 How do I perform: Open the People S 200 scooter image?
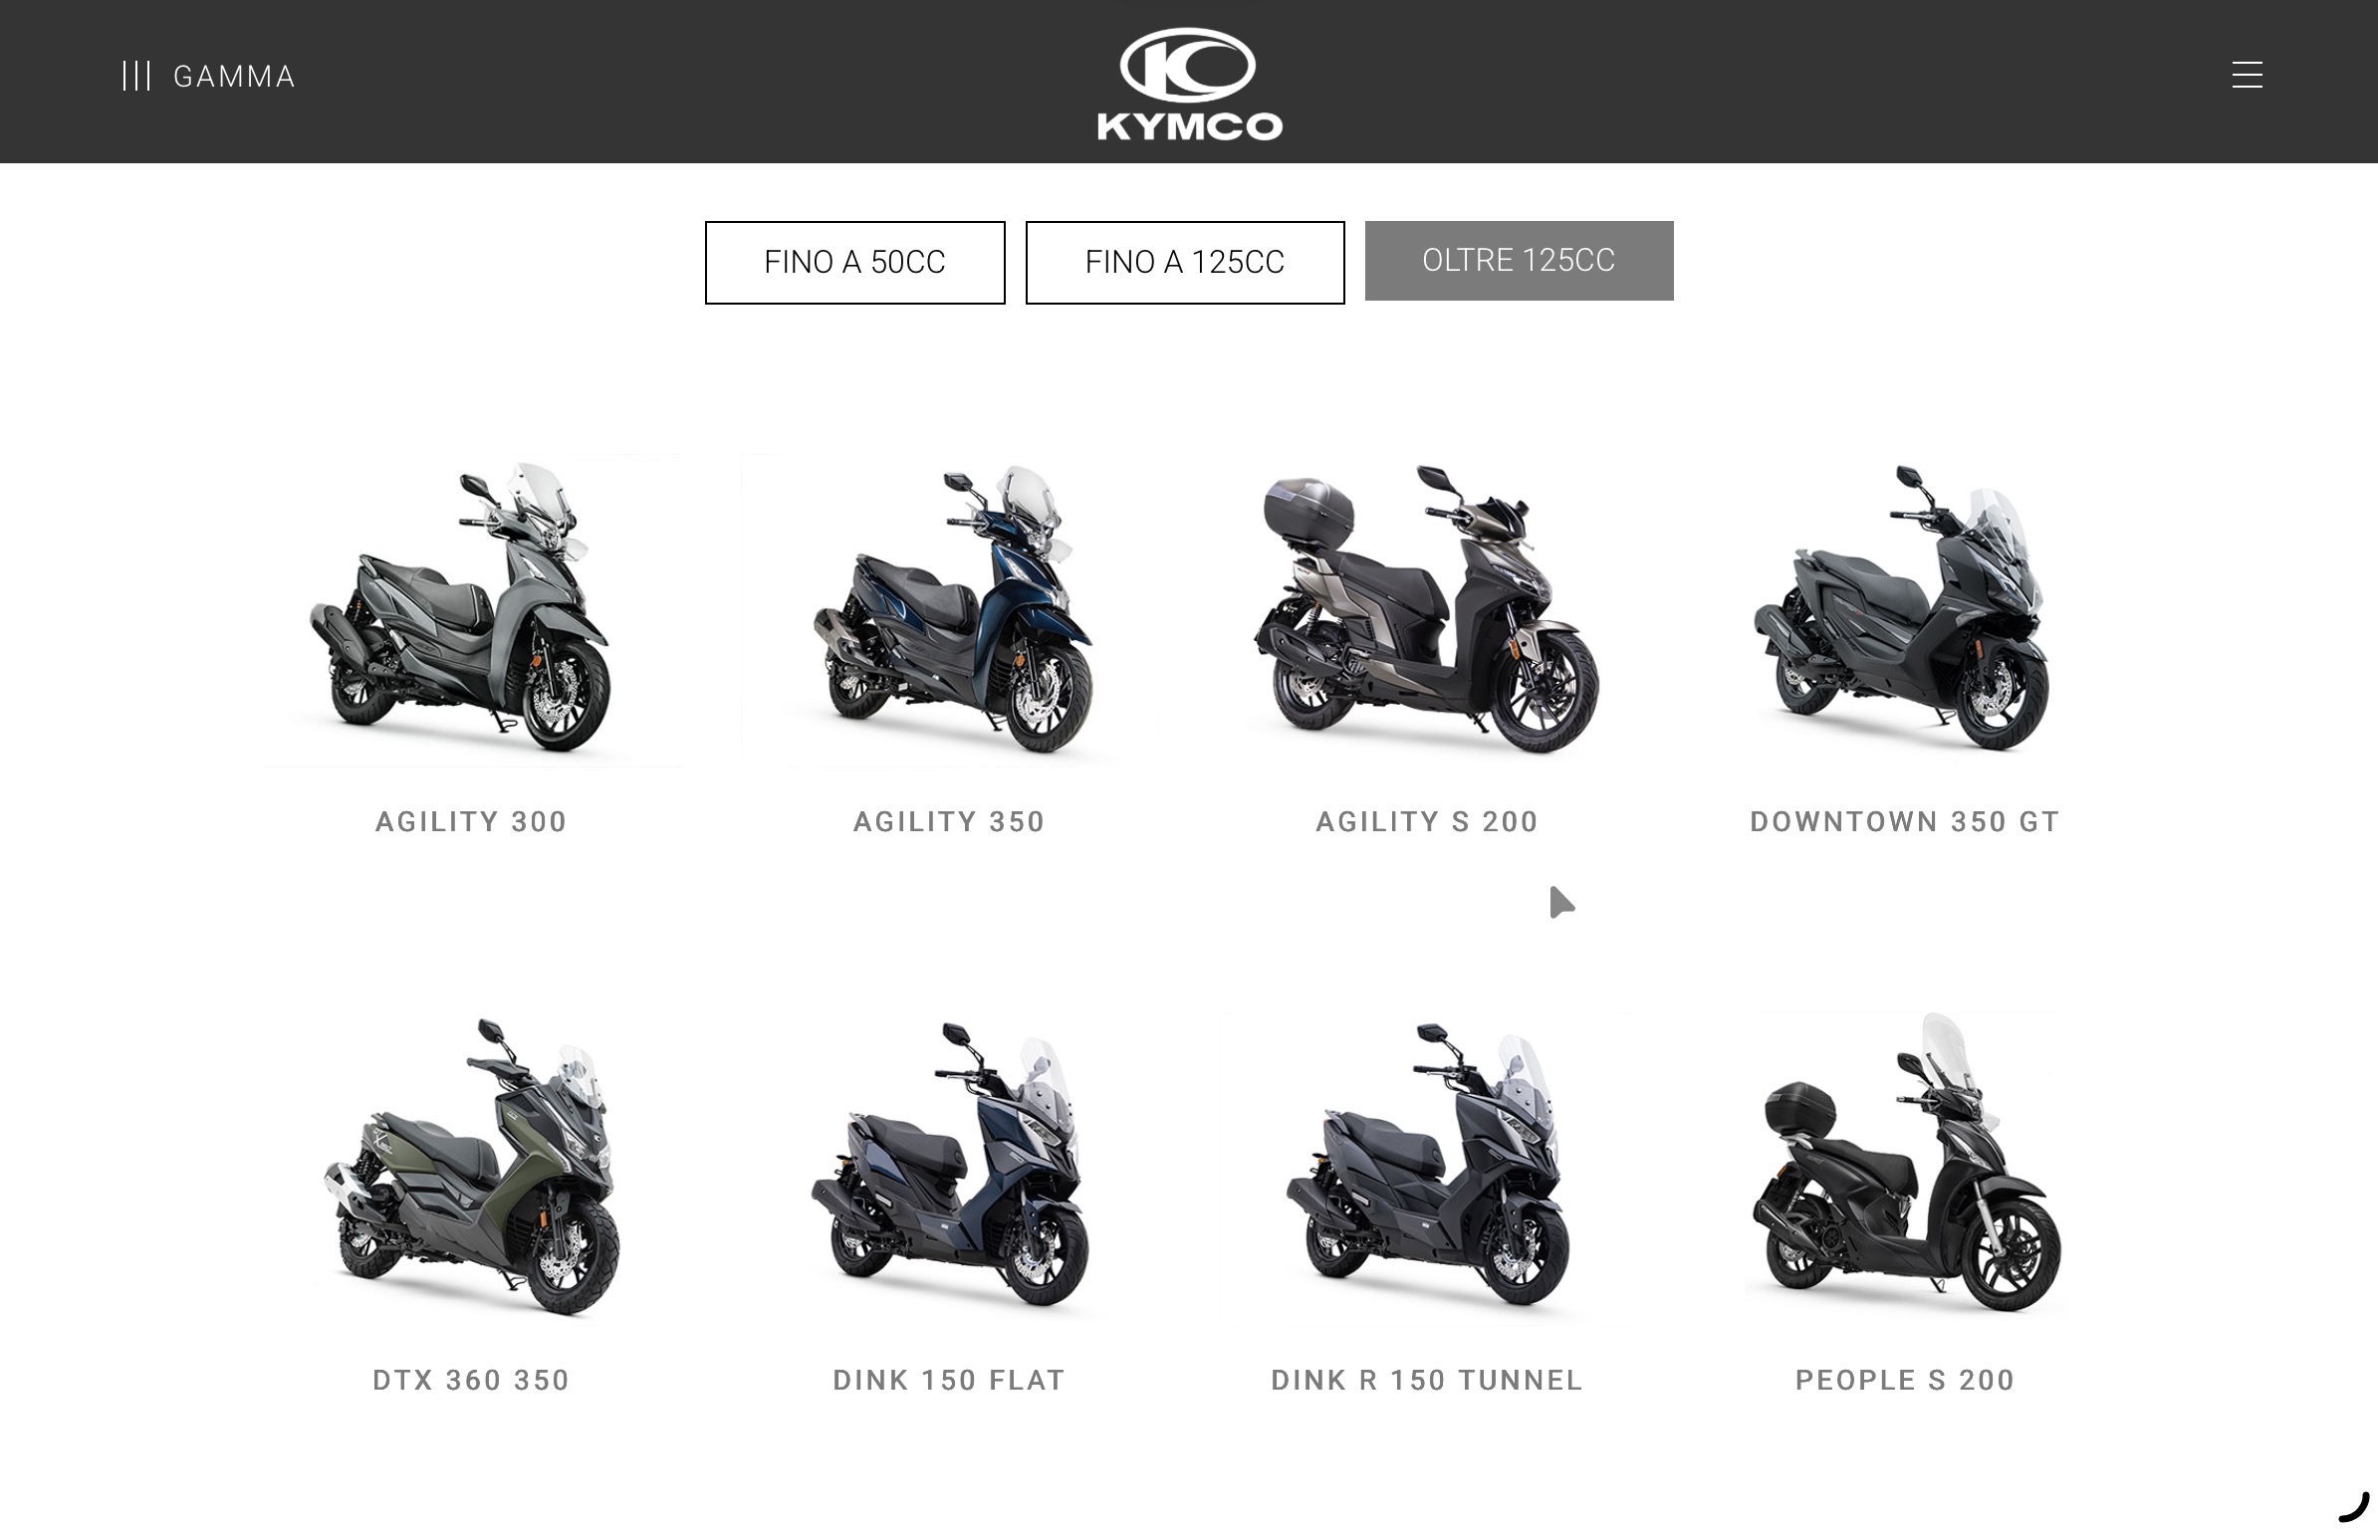[x=1904, y=1167]
